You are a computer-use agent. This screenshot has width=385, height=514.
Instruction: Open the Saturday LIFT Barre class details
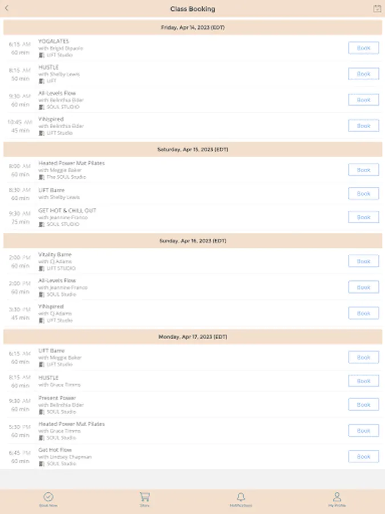click(171, 194)
